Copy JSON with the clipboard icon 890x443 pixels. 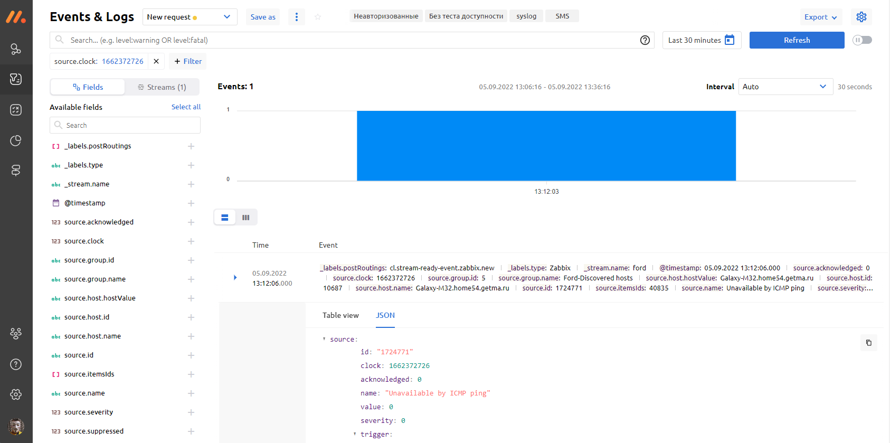pos(868,343)
